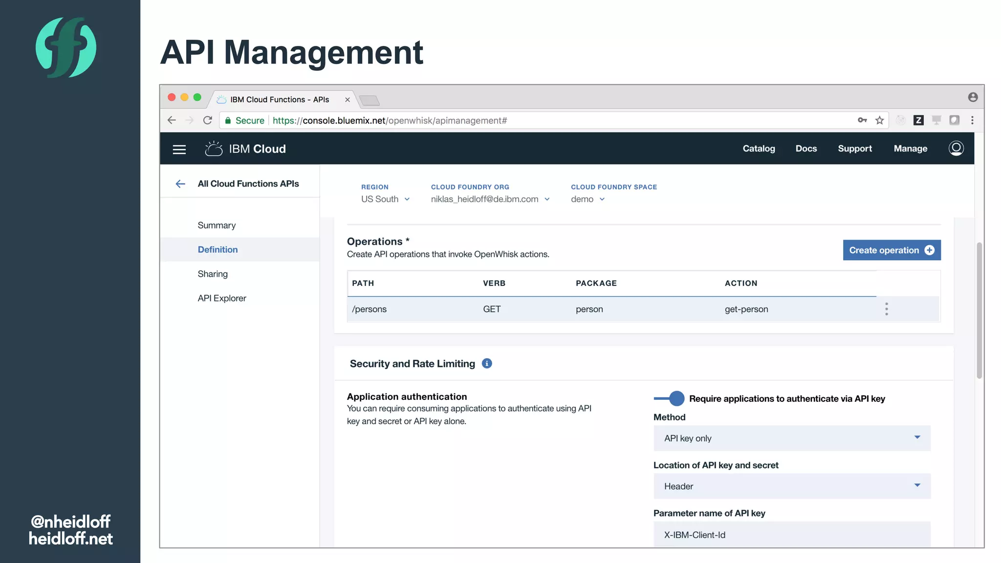Open API Explorer in the sidebar
Viewport: 1001px width, 563px height.
(222, 298)
